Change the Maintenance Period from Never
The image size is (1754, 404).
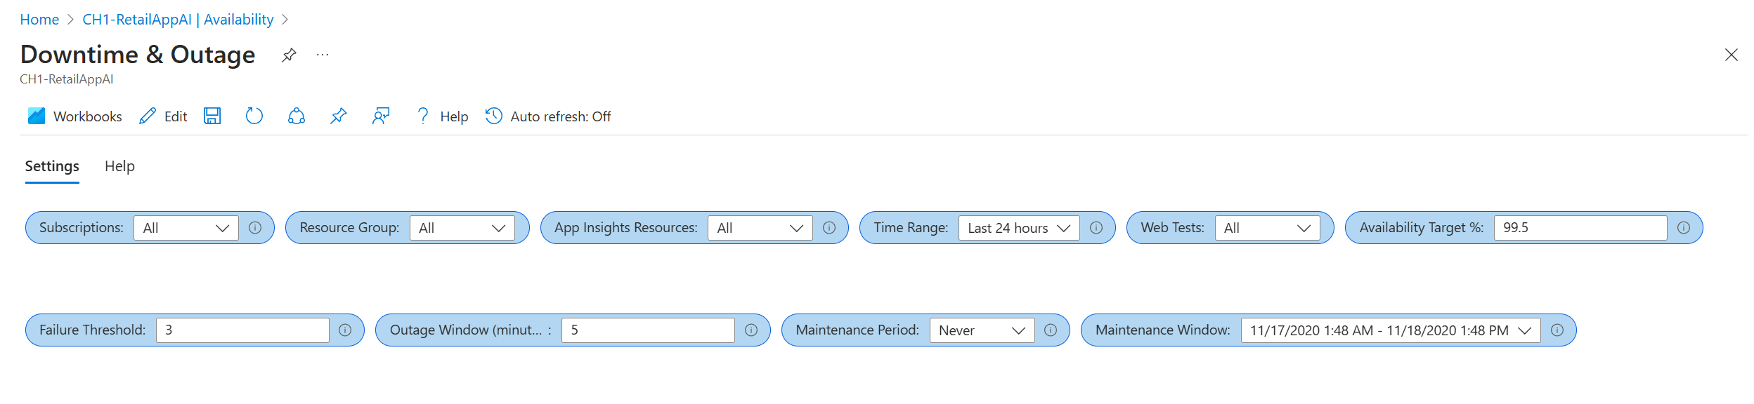click(x=982, y=330)
